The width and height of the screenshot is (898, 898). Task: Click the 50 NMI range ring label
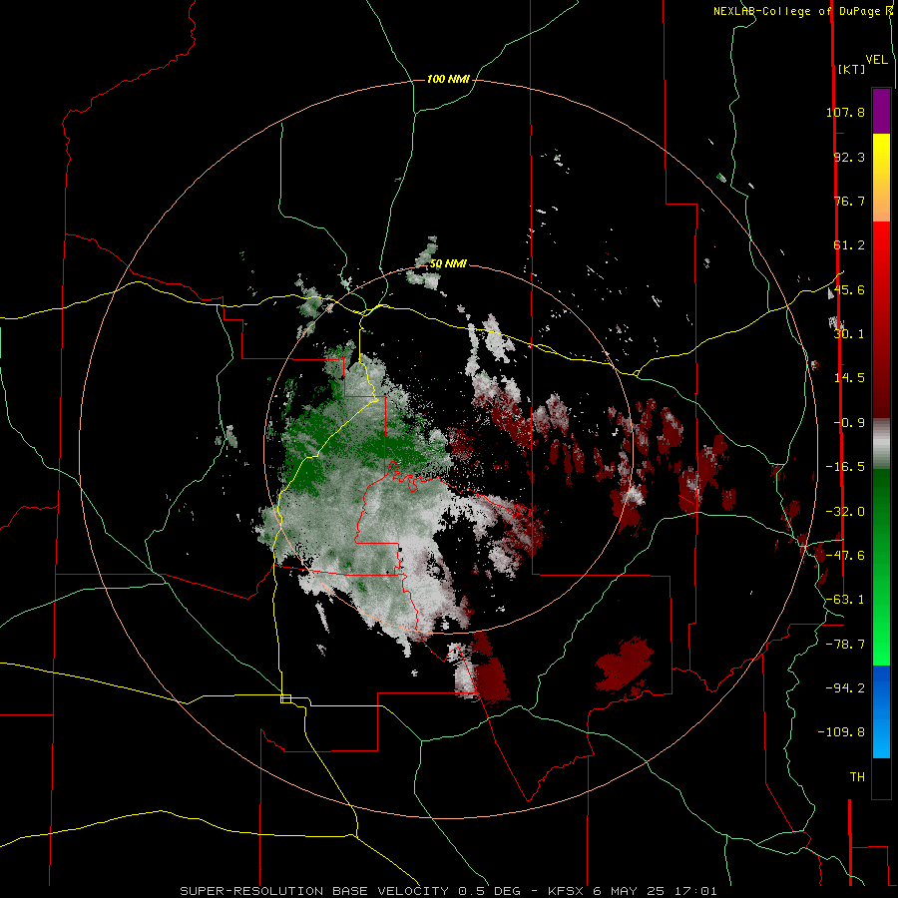click(448, 264)
